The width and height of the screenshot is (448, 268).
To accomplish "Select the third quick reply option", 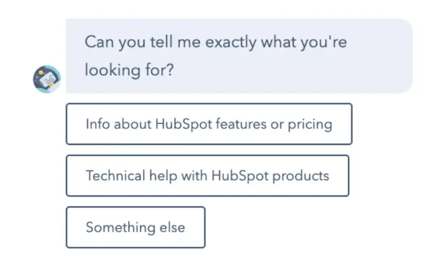I will 135,227.
